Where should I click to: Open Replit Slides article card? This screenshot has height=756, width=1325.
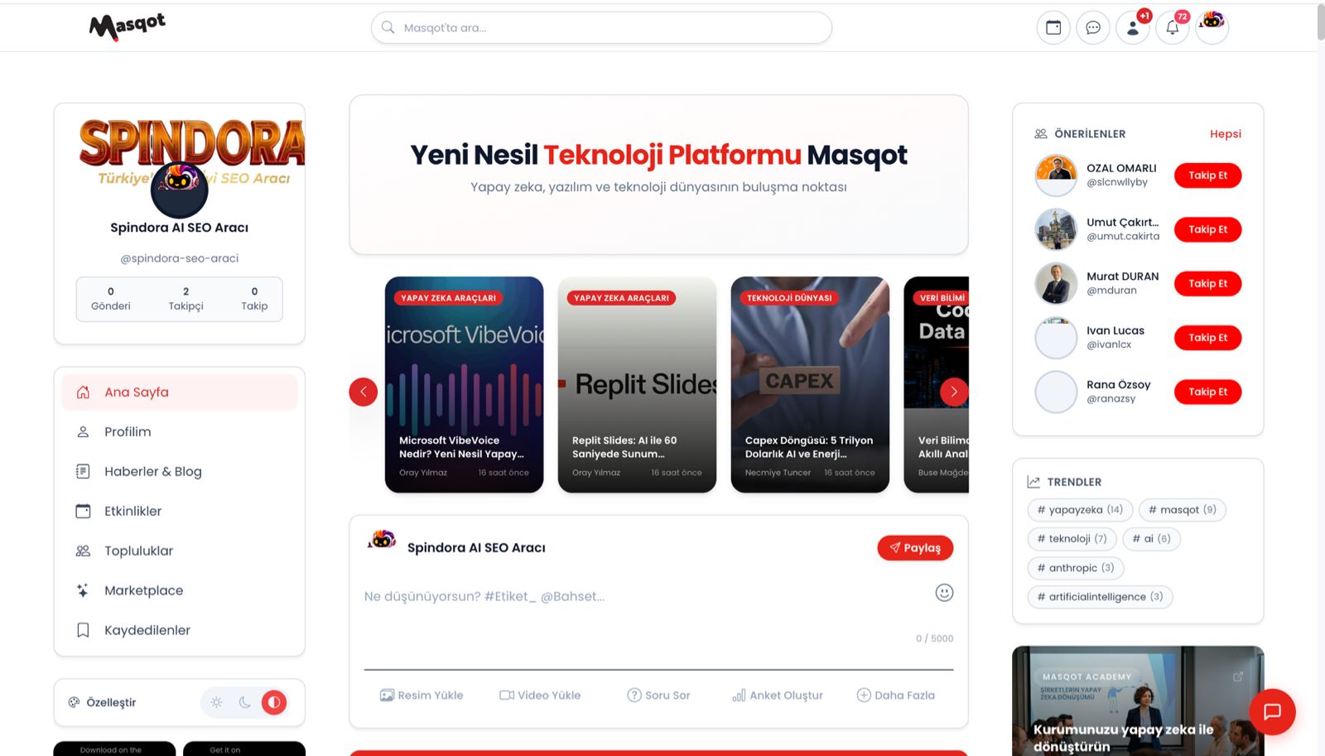(637, 384)
